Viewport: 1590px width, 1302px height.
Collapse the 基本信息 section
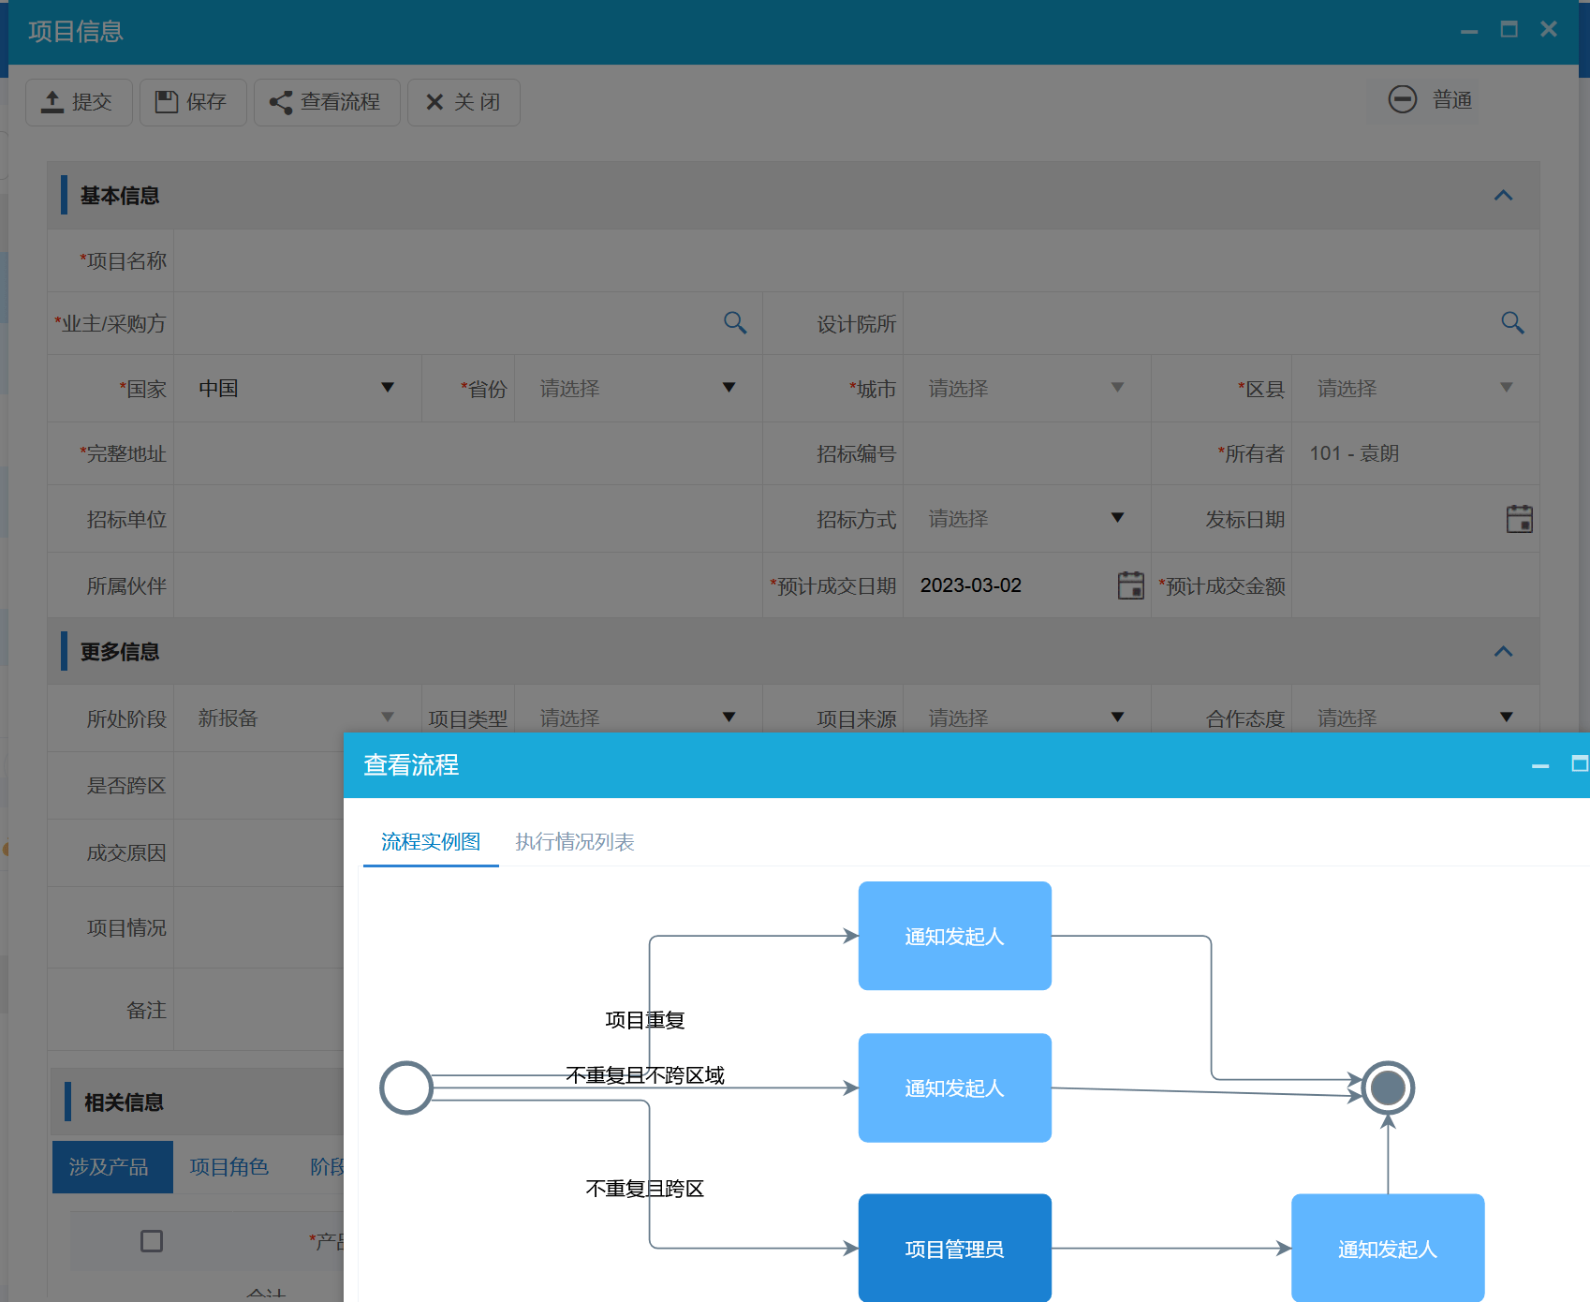[1503, 196]
